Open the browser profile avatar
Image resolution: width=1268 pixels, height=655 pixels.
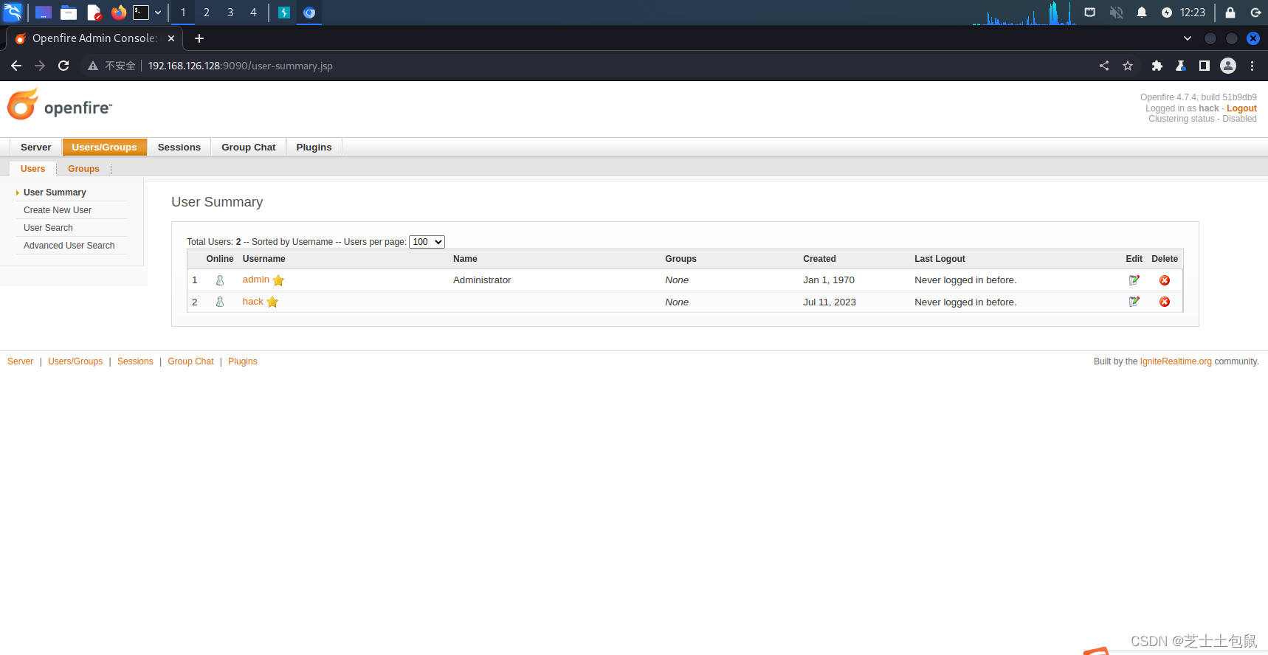coord(1228,66)
